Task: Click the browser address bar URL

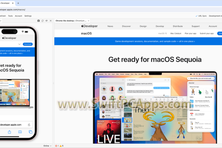Action: tap(12, 10)
